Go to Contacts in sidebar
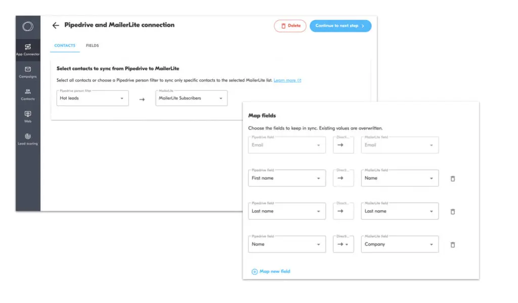 point(28,94)
